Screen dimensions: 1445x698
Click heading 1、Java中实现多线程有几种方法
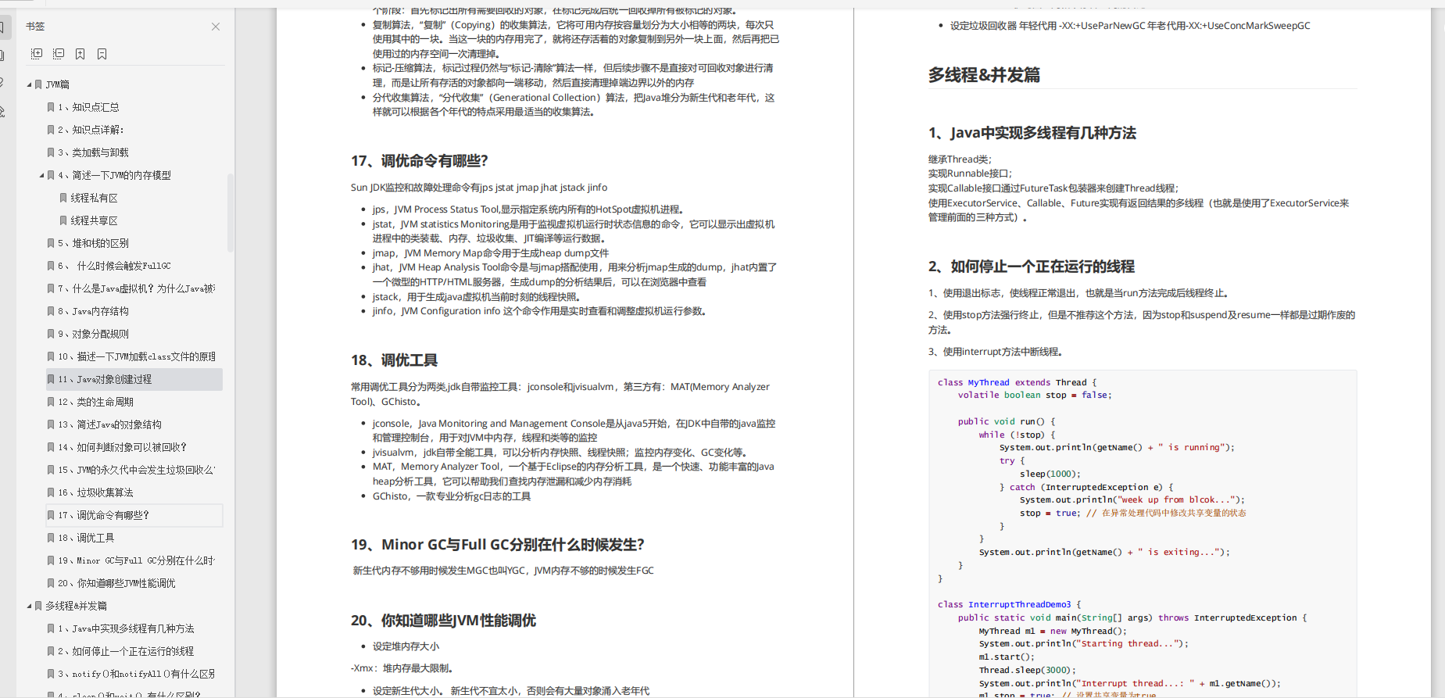(x=1032, y=133)
